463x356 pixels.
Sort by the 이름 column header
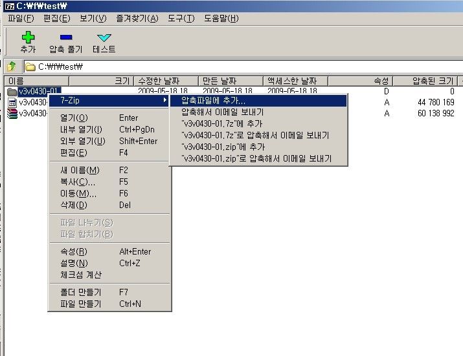tap(37, 81)
